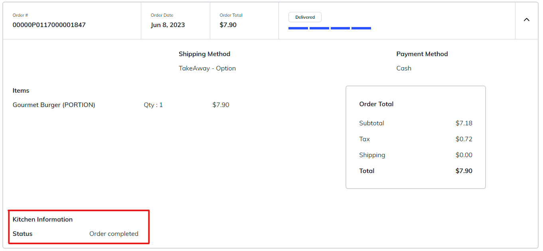Click the first blue progress segment

[298, 28]
